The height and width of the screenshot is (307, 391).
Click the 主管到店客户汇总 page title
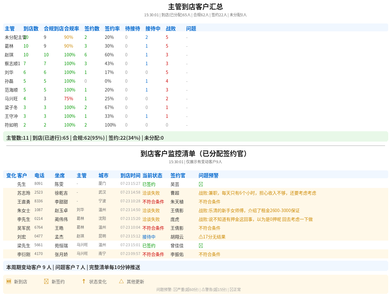195,7
